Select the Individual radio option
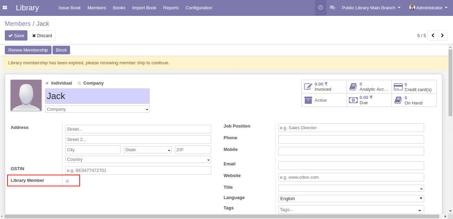This screenshot has height=219, width=453. click(x=47, y=83)
